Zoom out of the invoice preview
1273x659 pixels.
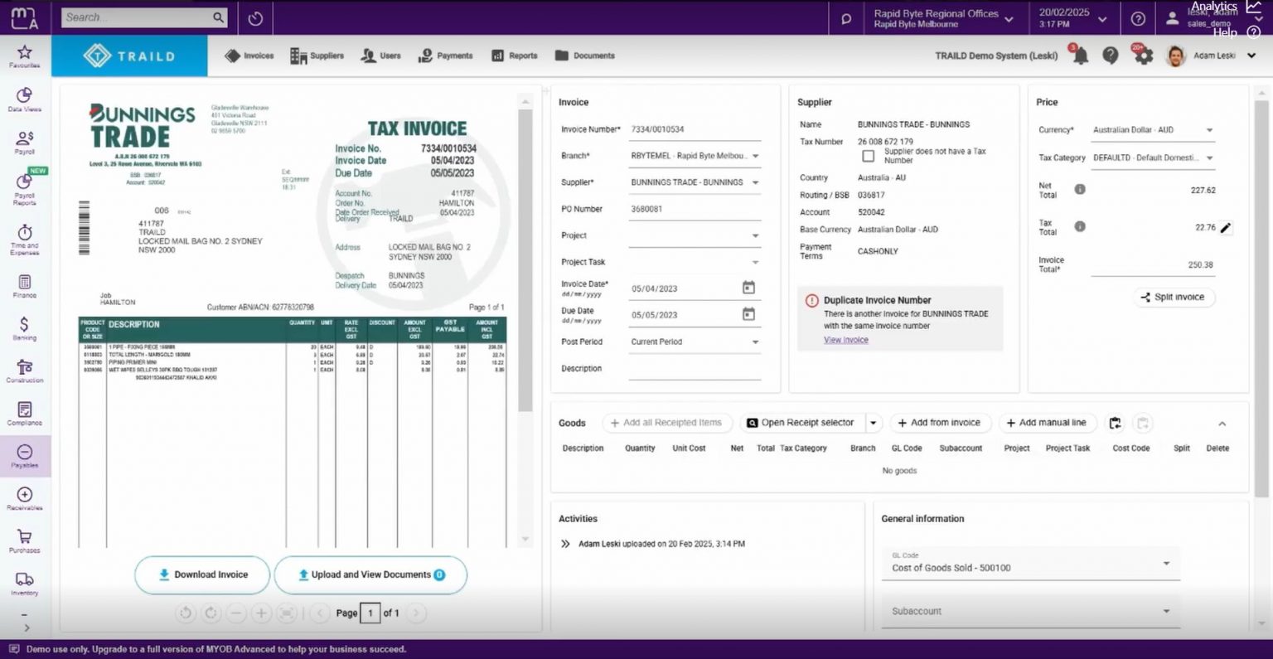[x=236, y=613]
